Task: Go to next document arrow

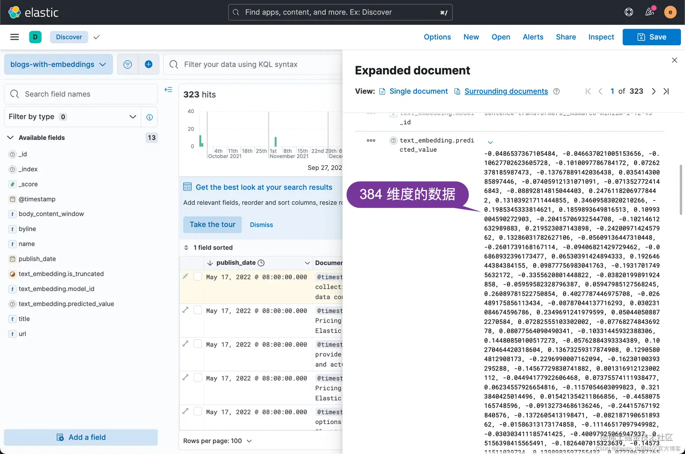Action: pyautogui.click(x=653, y=92)
